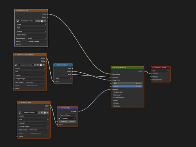Select the Separate Color node header

63,65
